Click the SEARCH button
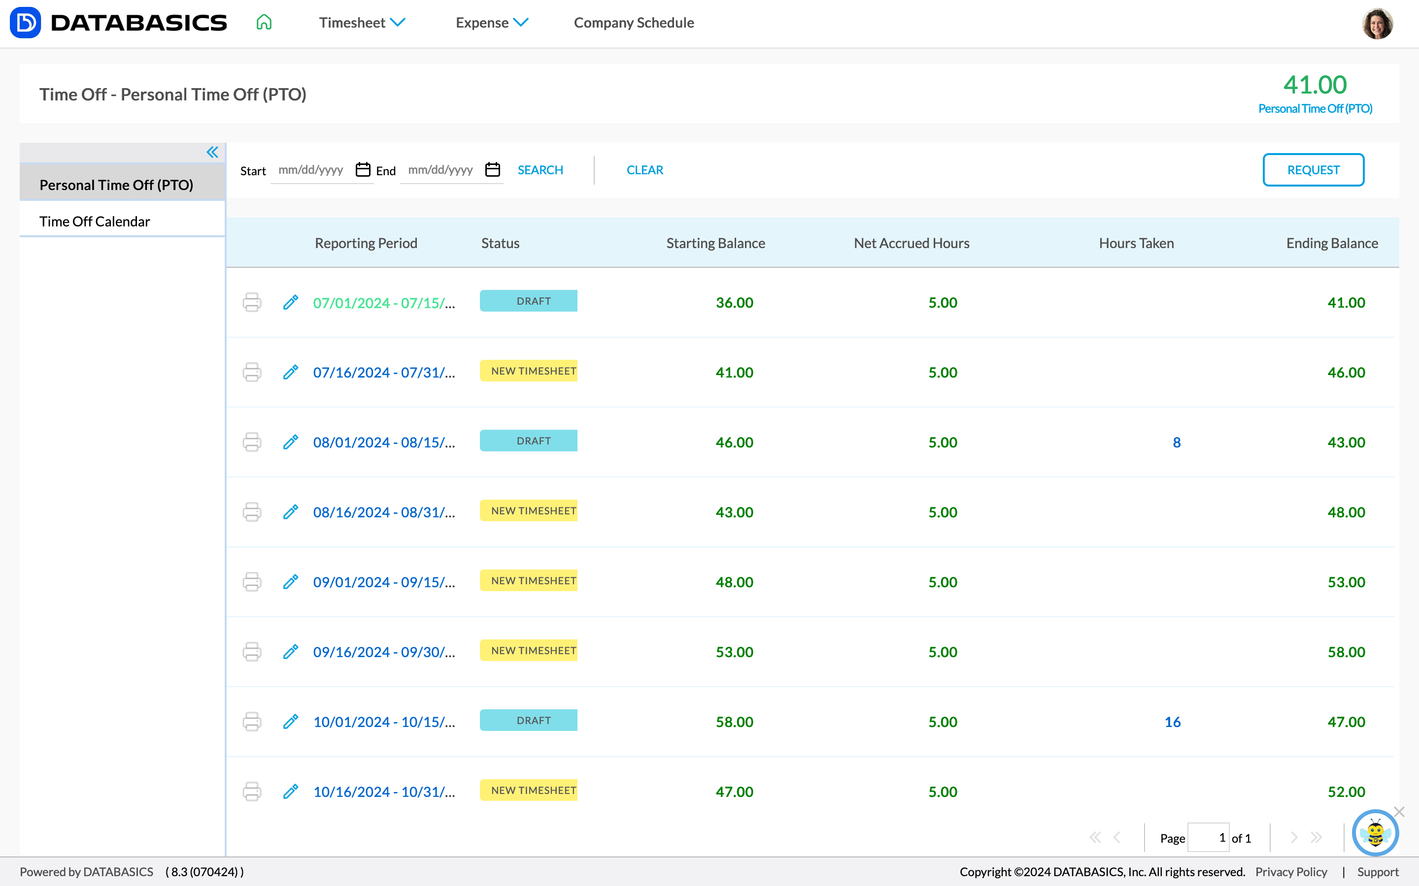This screenshot has width=1419, height=886. click(540, 169)
